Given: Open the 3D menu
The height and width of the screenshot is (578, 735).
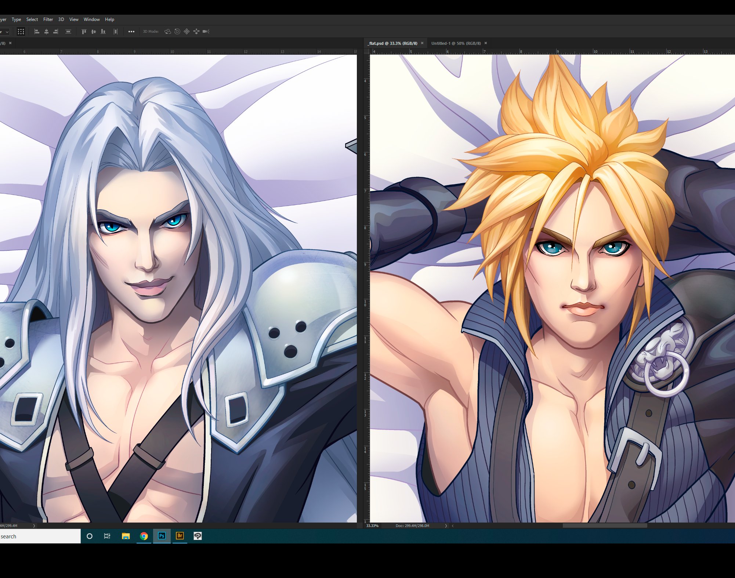Looking at the screenshot, I should click(x=61, y=19).
